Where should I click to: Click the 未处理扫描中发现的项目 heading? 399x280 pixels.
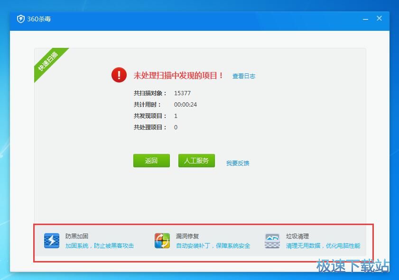tap(178, 75)
